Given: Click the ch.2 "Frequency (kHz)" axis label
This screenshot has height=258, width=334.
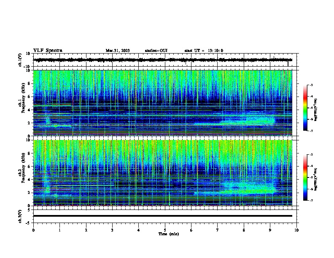Looking at the screenshot, I should [x=23, y=167].
